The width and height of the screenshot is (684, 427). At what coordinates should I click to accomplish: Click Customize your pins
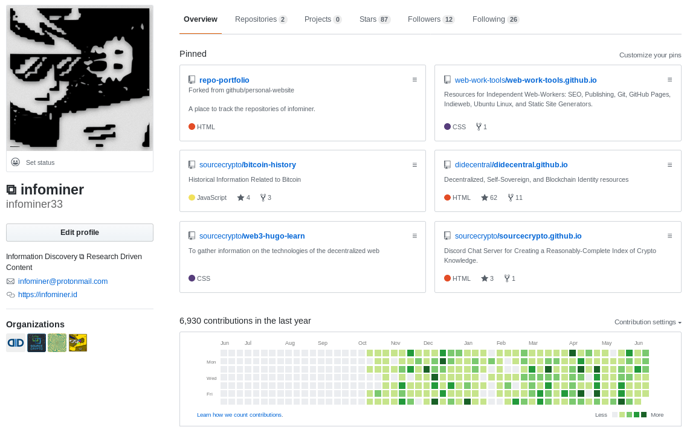click(650, 55)
